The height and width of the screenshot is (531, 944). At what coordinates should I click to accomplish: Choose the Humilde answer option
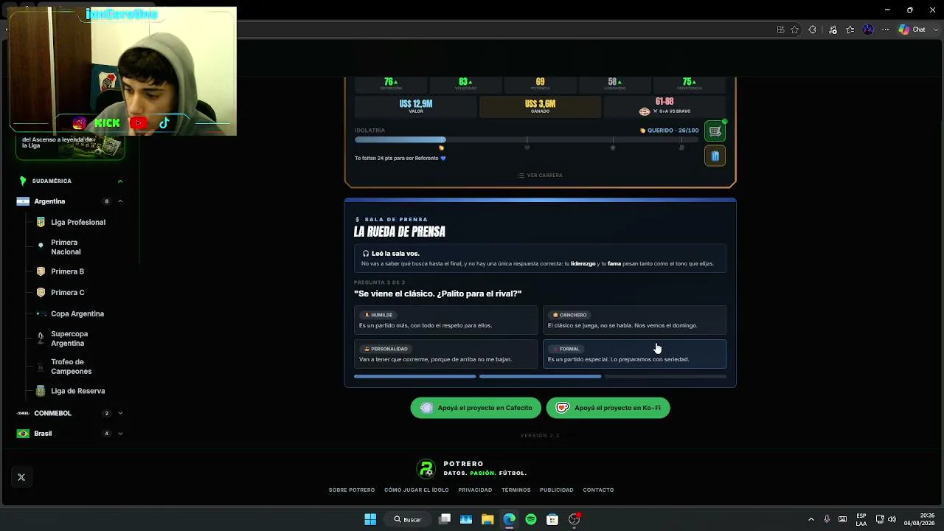click(446, 319)
